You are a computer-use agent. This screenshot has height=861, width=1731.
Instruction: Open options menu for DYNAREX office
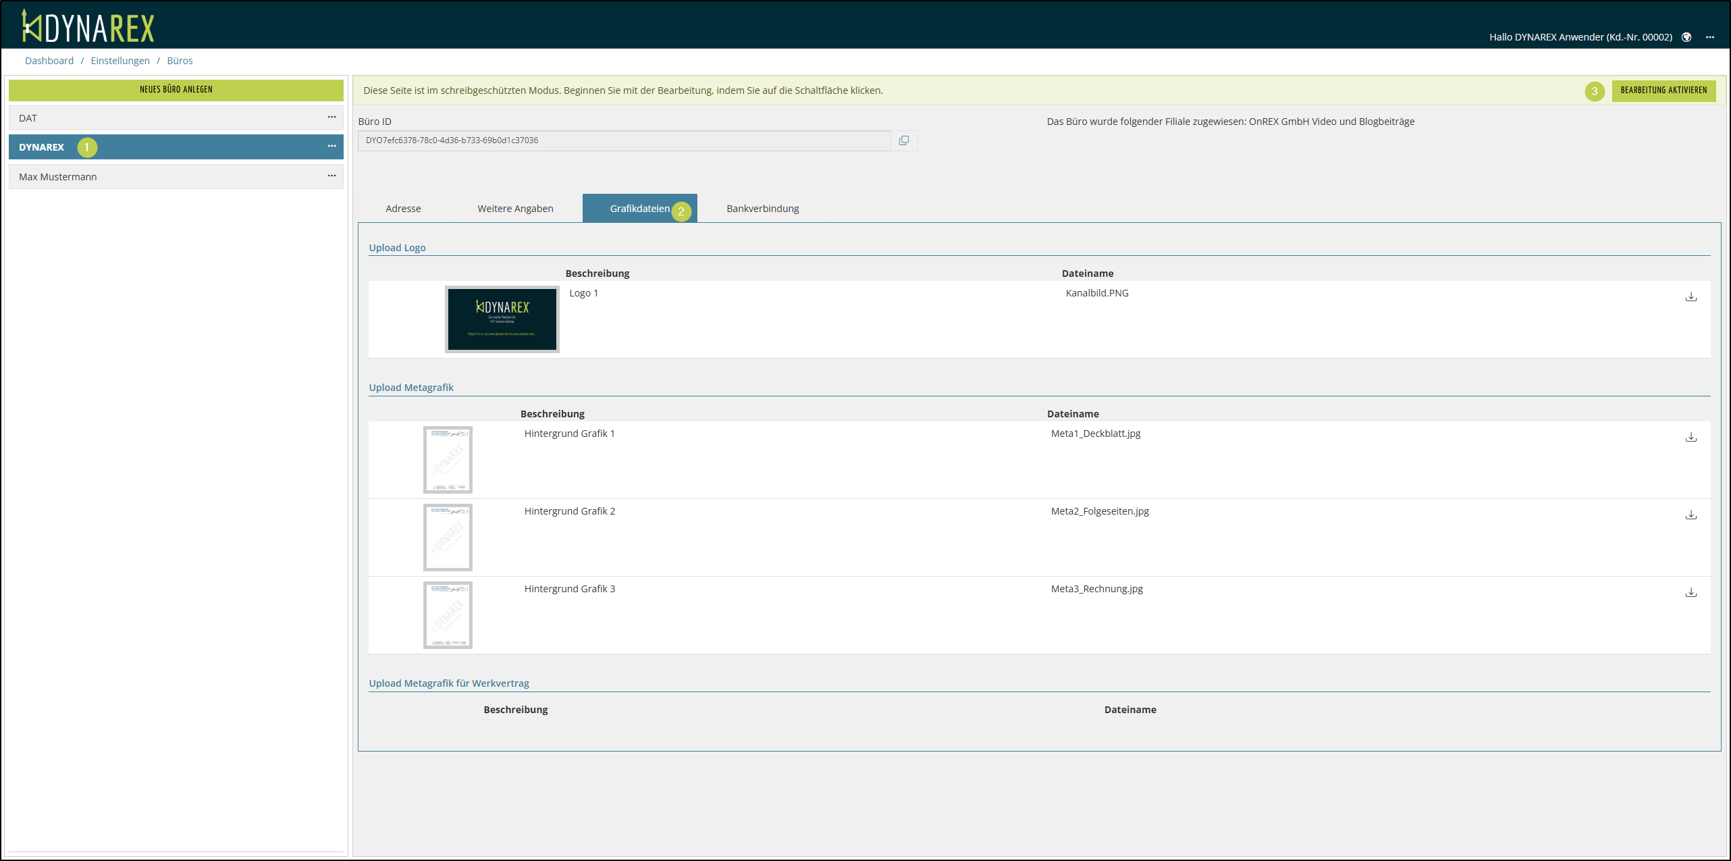tap(331, 147)
